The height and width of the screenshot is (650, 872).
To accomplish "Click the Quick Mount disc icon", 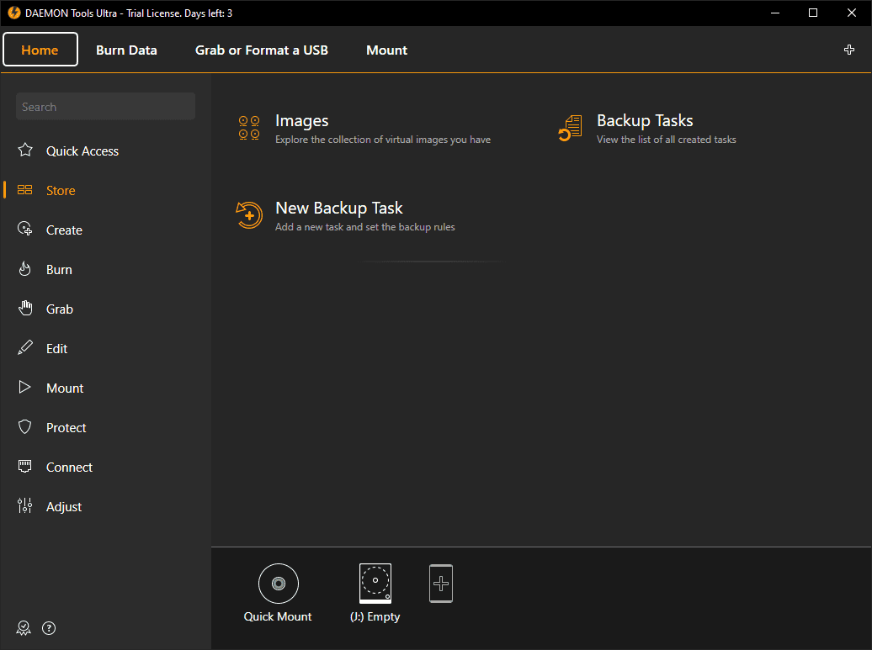I will tap(278, 584).
